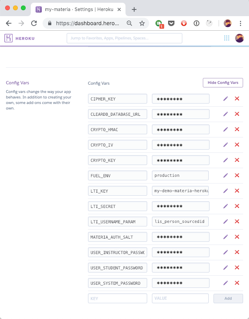
Task: Click the MATERIA_AUTH_SALT key name field
Action: point(118,237)
